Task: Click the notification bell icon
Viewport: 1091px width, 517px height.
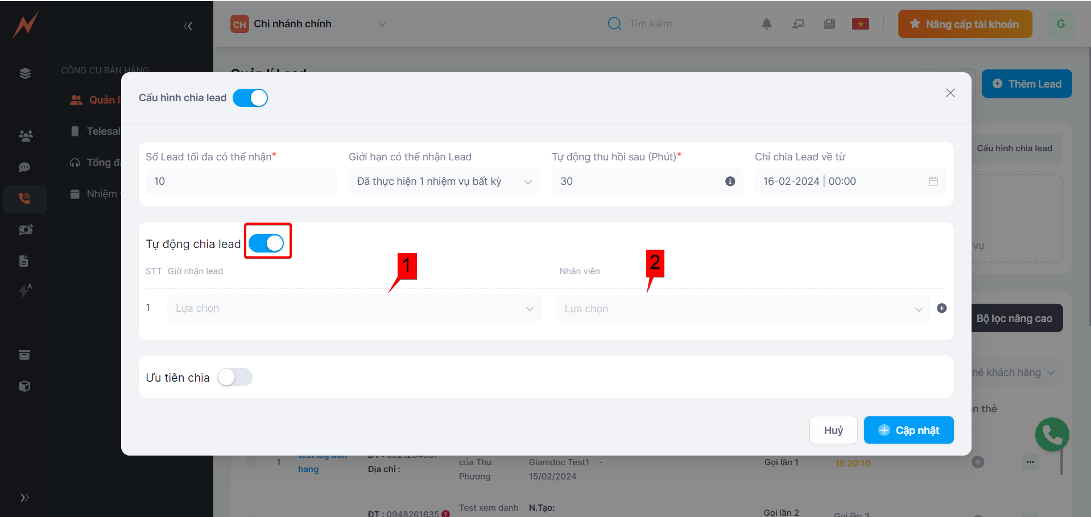Action: click(767, 24)
